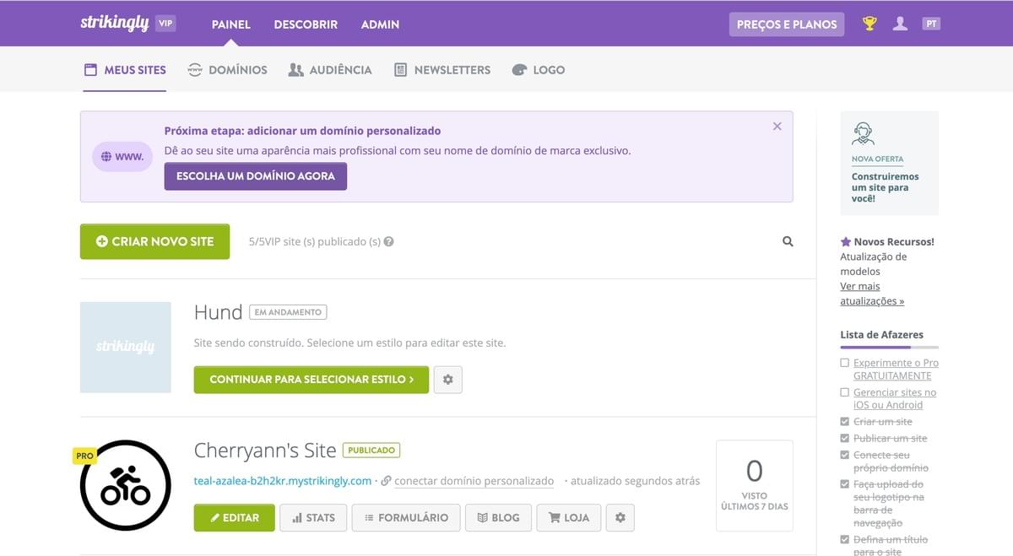This screenshot has width=1013, height=556.
Task: Toggle Defina um título para o site checkbox
Action: [x=845, y=539]
